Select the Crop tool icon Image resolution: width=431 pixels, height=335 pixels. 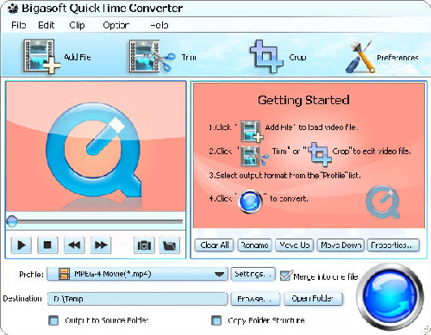pos(266,56)
